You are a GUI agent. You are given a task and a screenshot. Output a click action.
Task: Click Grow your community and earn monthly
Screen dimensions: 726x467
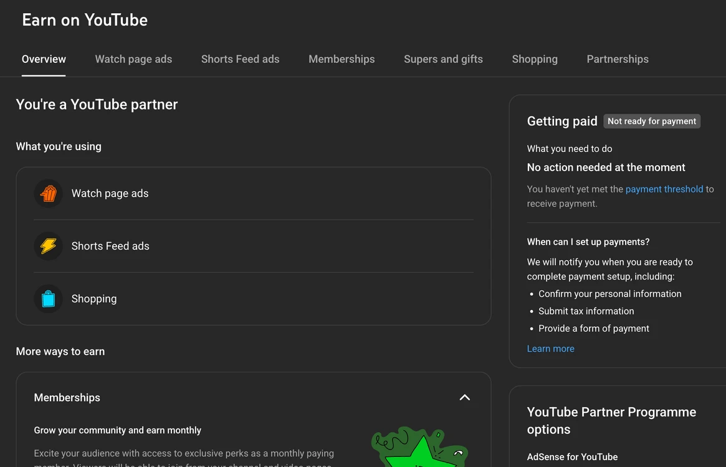(118, 430)
